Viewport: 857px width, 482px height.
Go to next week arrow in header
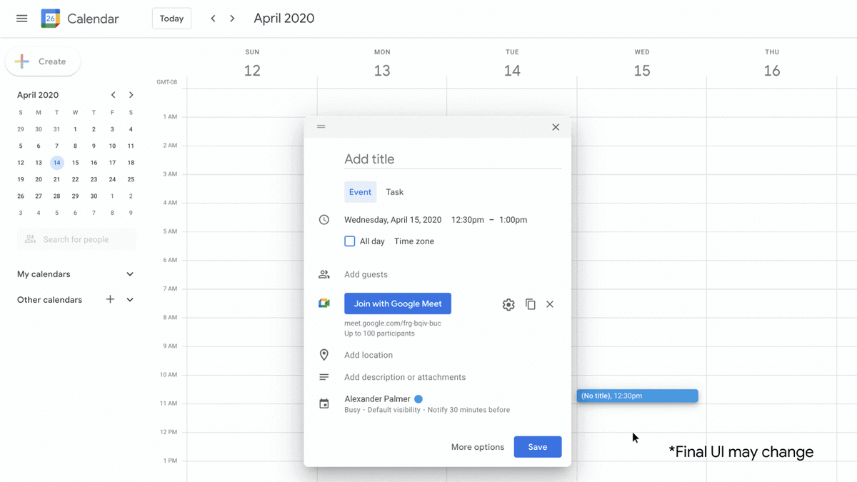point(232,19)
